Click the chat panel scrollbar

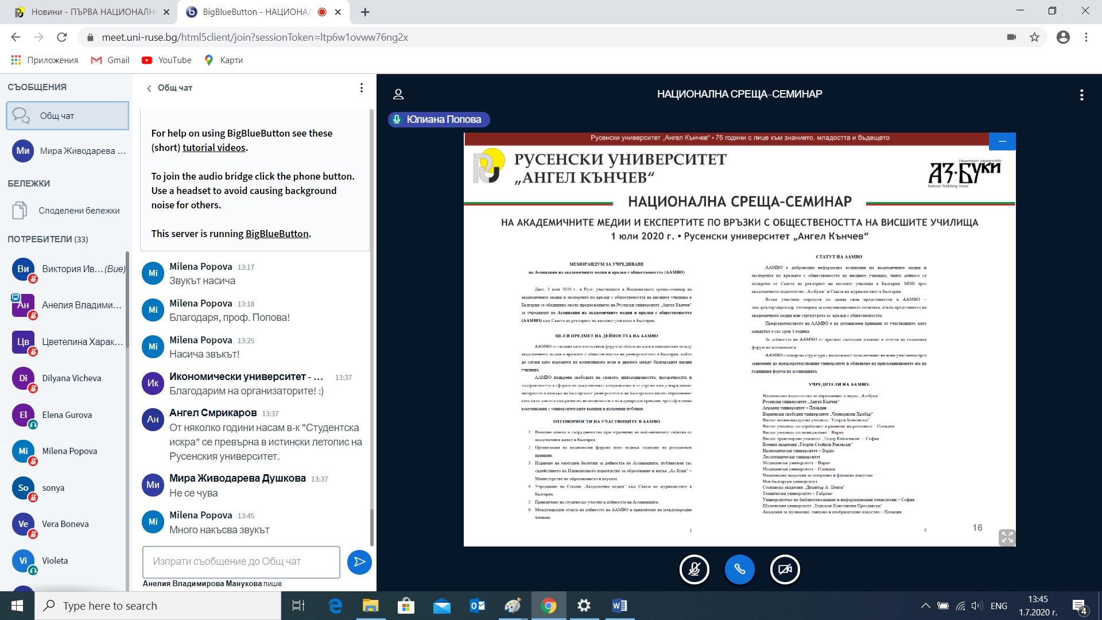click(372, 526)
